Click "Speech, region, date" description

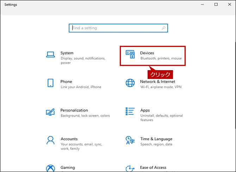156,144
